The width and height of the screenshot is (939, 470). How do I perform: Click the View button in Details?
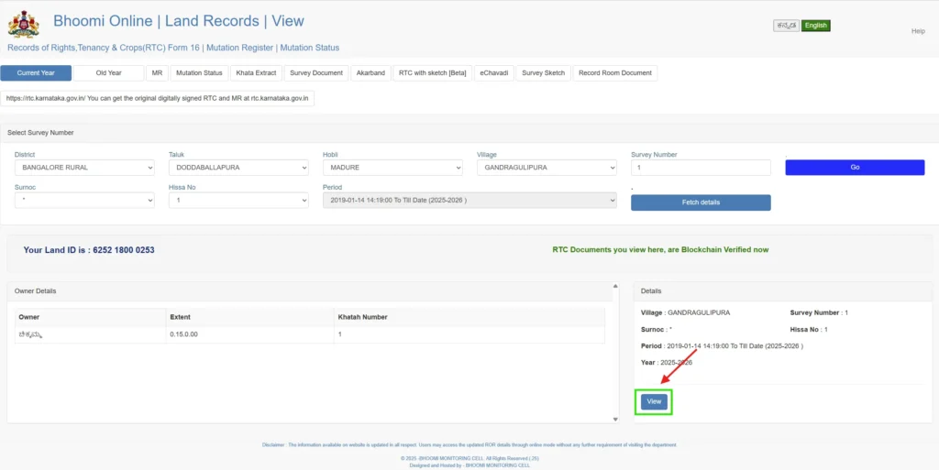[x=654, y=401]
